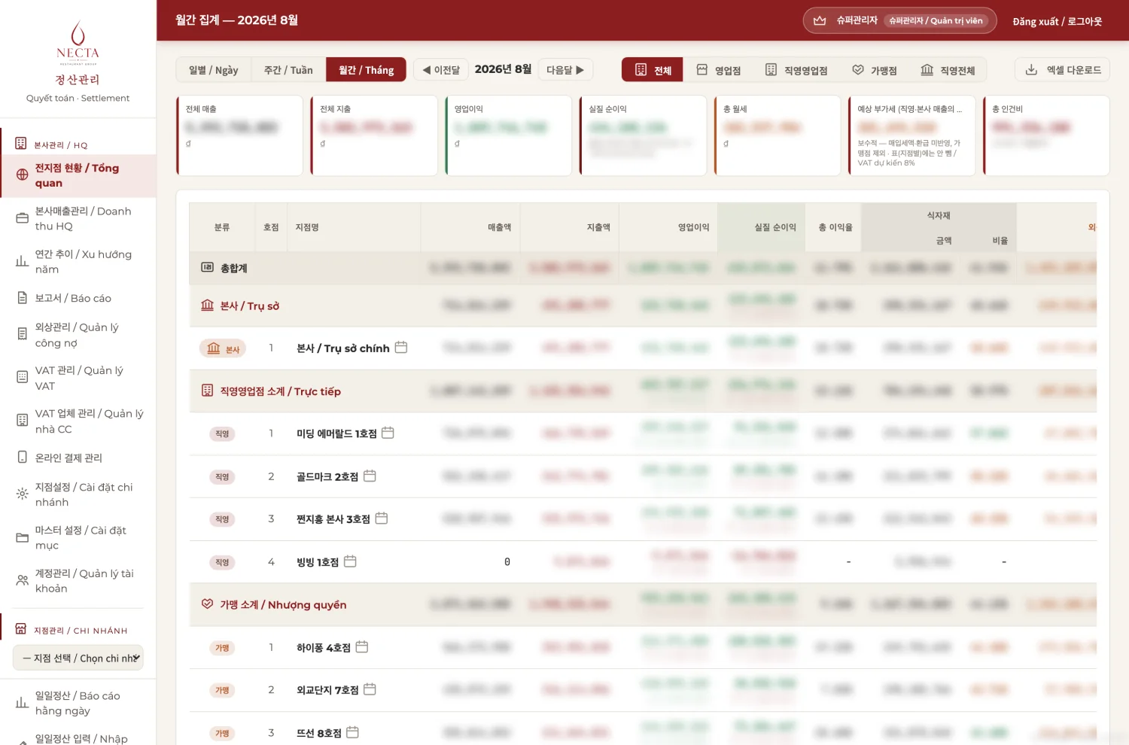Viewport: 1129px width, 745px height.
Task: Click 총 월세 summary card
Action: click(x=778, y=135)
